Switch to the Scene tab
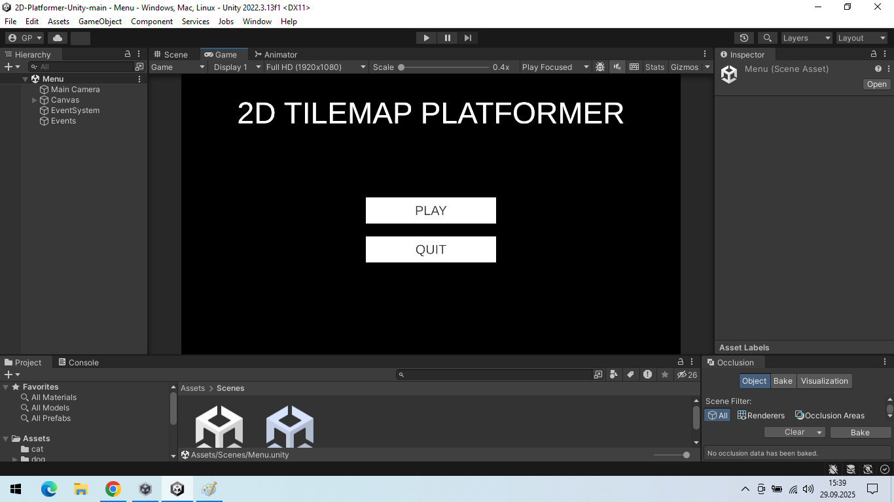This screenshot has height=502, width=894. coord(171,54)
